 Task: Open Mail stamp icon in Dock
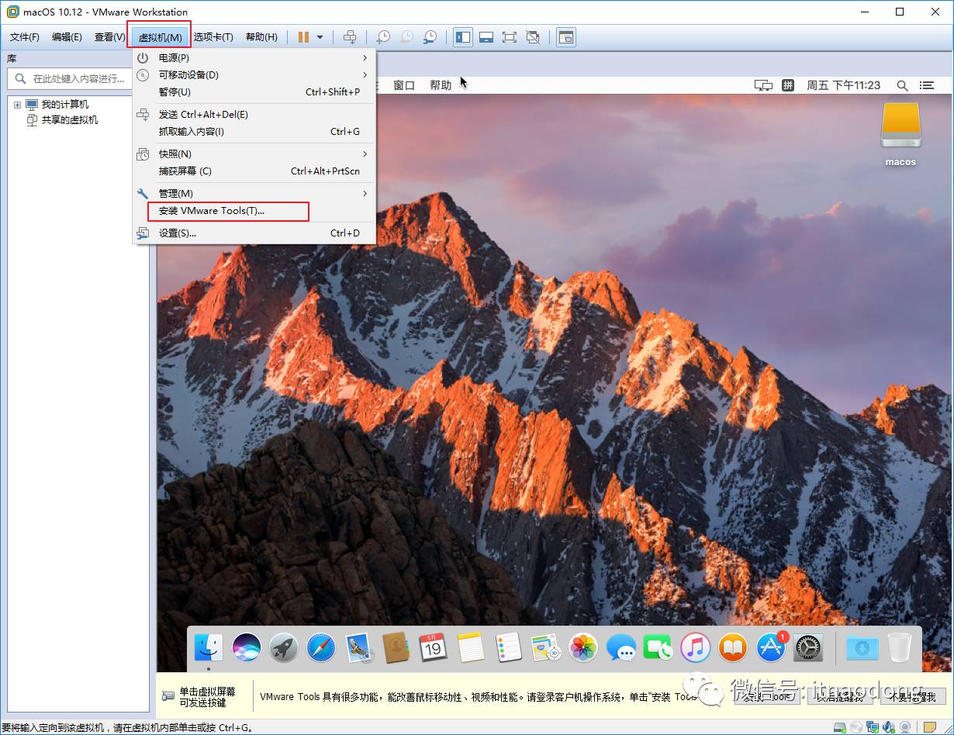(359, 648)
